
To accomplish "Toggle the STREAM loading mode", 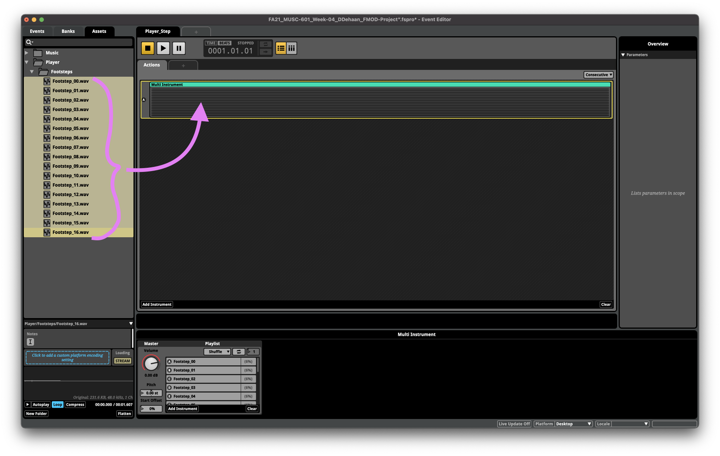I will point(123,361).
